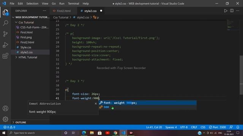Click Ln 41, Col 20 in status bar
This screenshot has height=136, width=243.
pos(154,127)
